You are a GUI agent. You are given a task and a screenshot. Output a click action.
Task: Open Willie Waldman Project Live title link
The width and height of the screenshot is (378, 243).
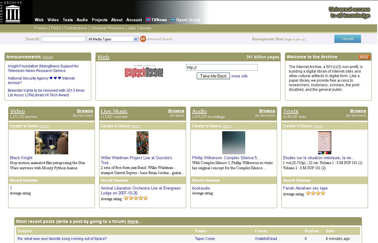pos(136,160)
